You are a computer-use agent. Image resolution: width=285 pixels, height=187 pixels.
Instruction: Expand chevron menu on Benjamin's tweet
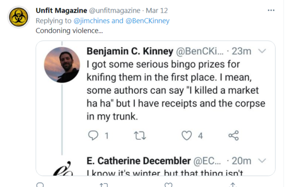pos(262,51)
